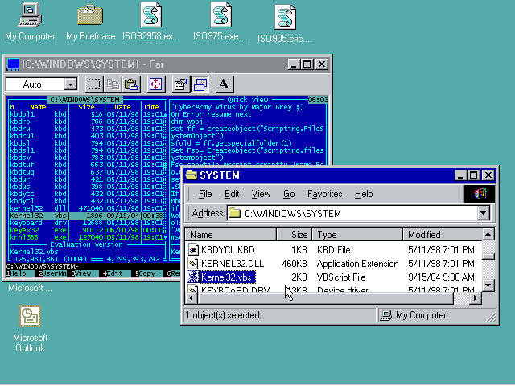Click the vertical scrollbar thumb in SYSTEM window

488,256
